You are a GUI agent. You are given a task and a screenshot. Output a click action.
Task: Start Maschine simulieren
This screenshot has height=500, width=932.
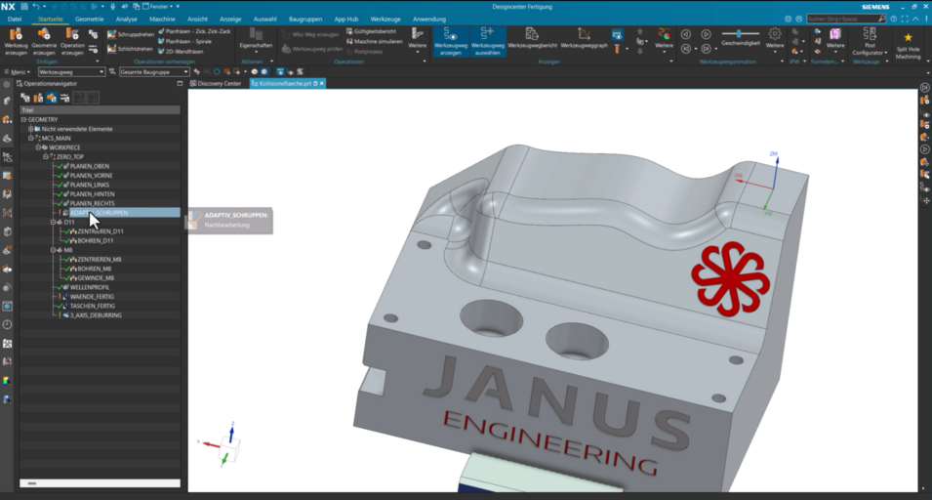pos(375,42)
